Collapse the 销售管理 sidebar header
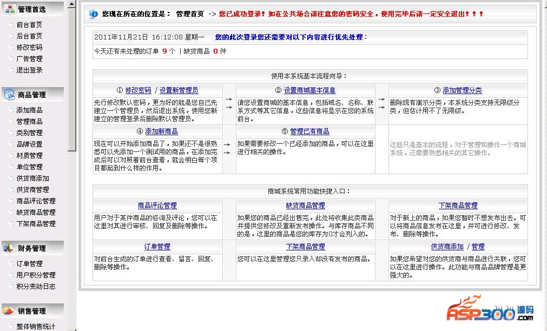547x331 pixels. click(x=33, y=311)
